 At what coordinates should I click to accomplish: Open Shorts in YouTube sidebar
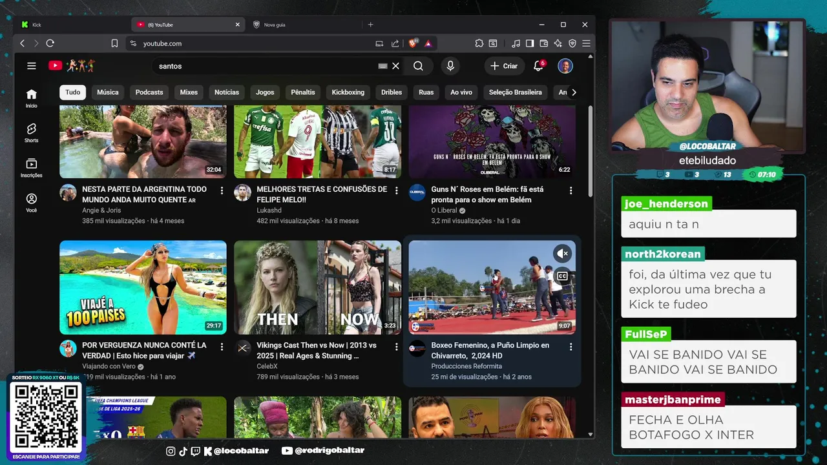click(31, 132)
